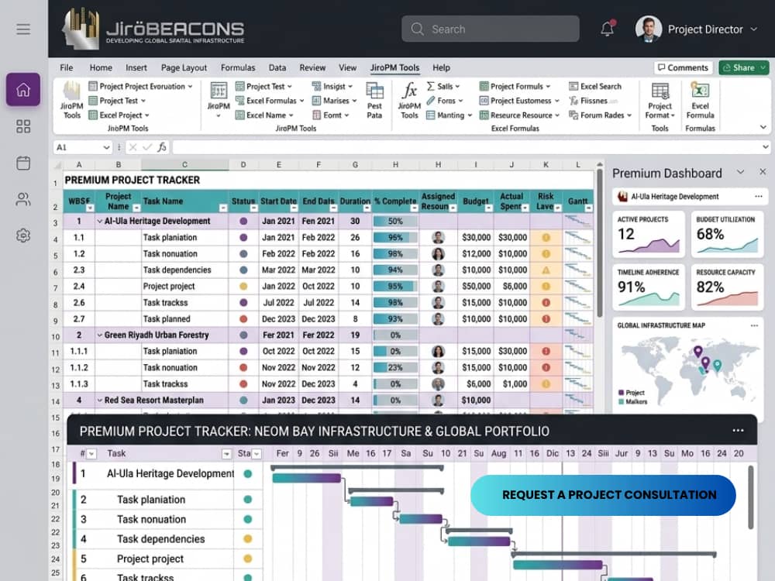Viewport: 775px width, 581px height.
Task: Open the Help tab
Action: 442,67
